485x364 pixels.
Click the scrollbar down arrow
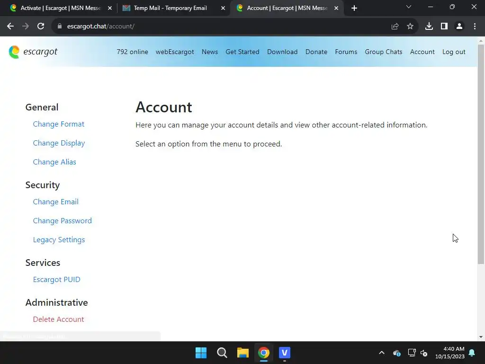point(481,337)
